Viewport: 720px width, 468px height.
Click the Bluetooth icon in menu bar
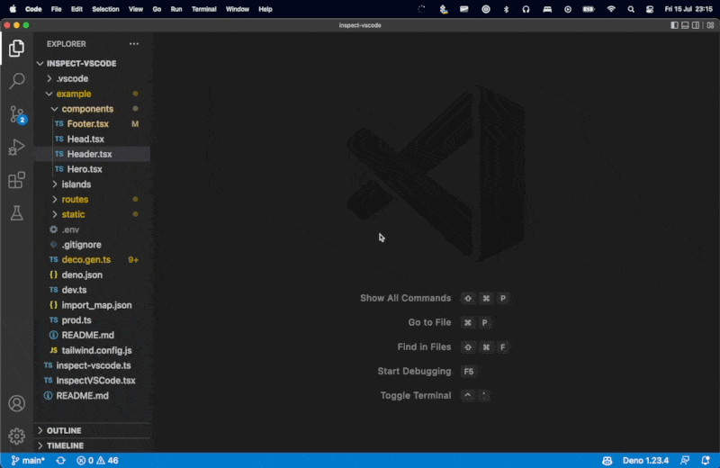506,9
